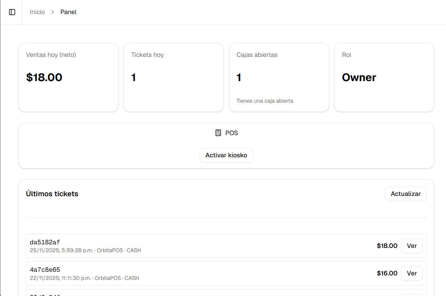Click the 'Tienes una caja abierta' text
This screenshot has height=296, width=446.
[x=265, y=101]
